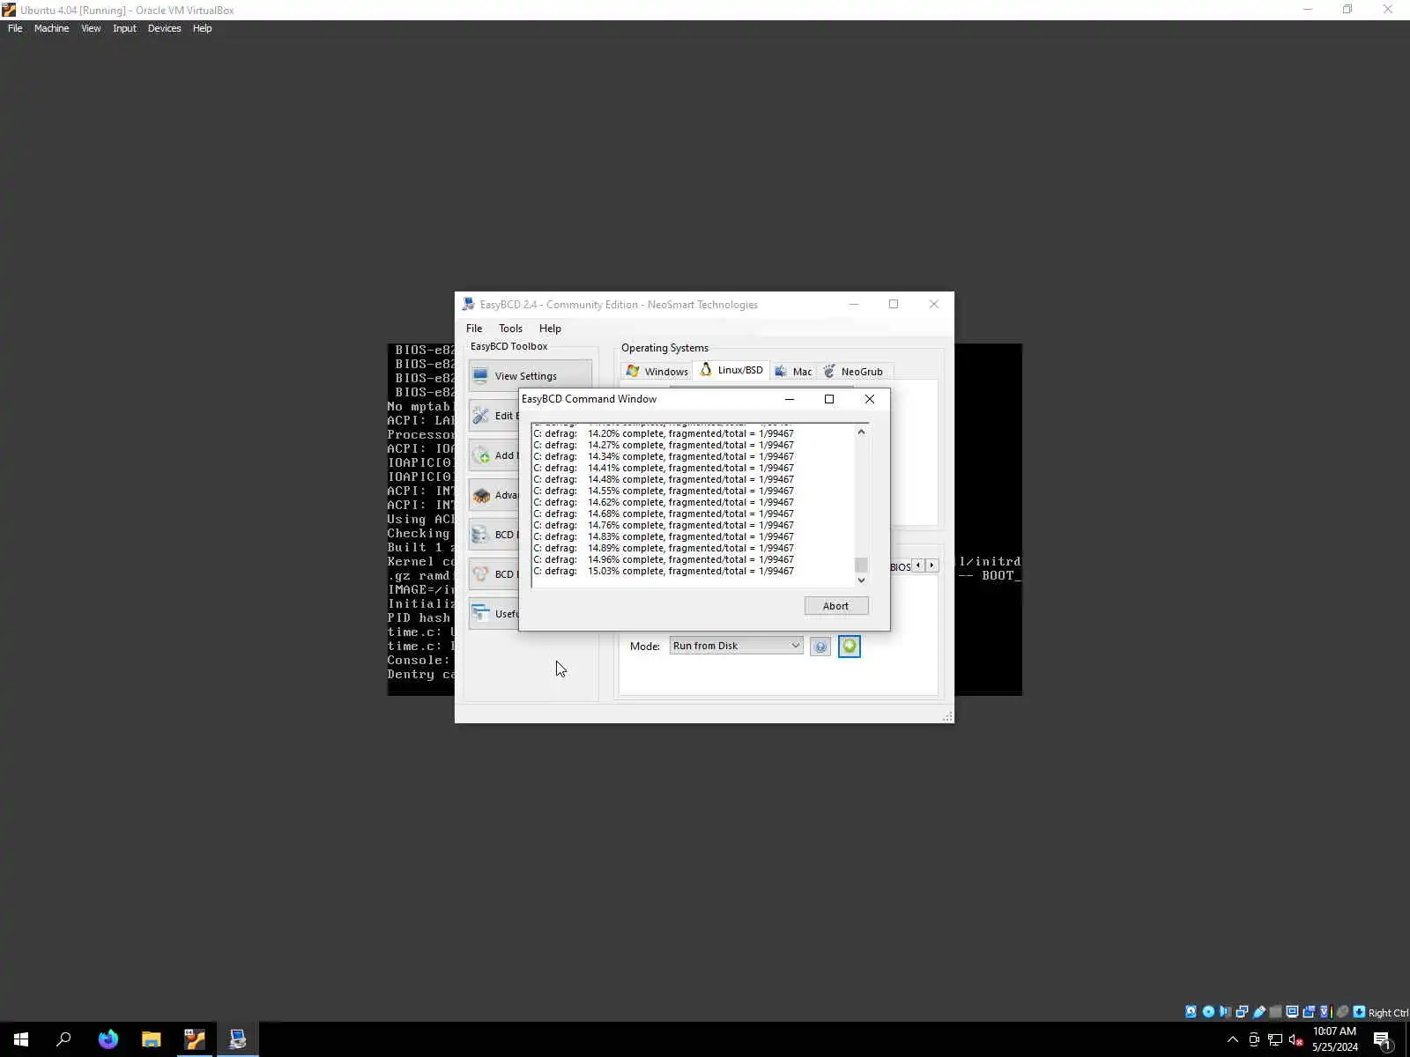Open VirtualBox Help menu

(x=202, y=28)
